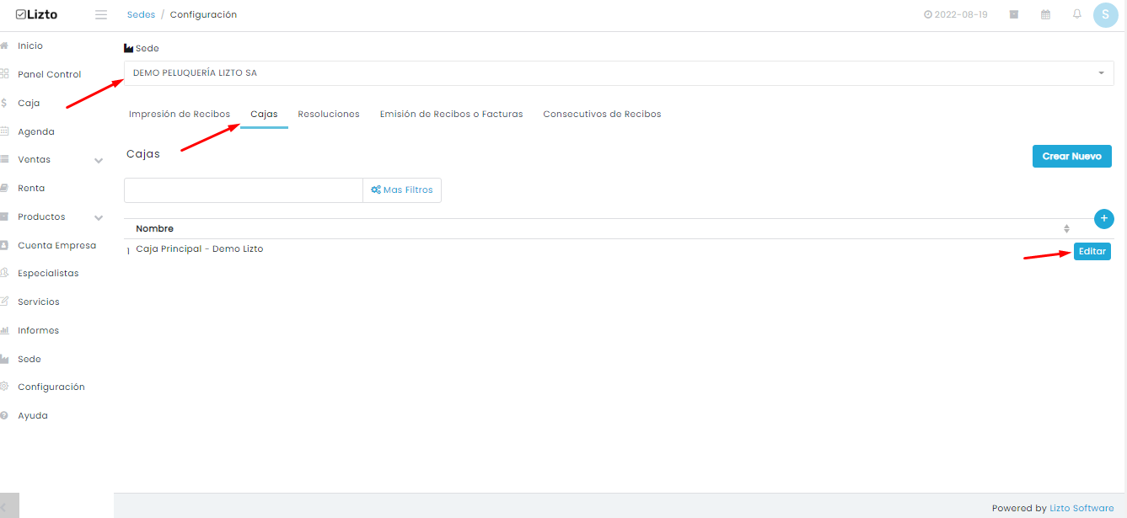Open the notifications bell icon
This screenshot has width=1127, height=518.
1077,14
